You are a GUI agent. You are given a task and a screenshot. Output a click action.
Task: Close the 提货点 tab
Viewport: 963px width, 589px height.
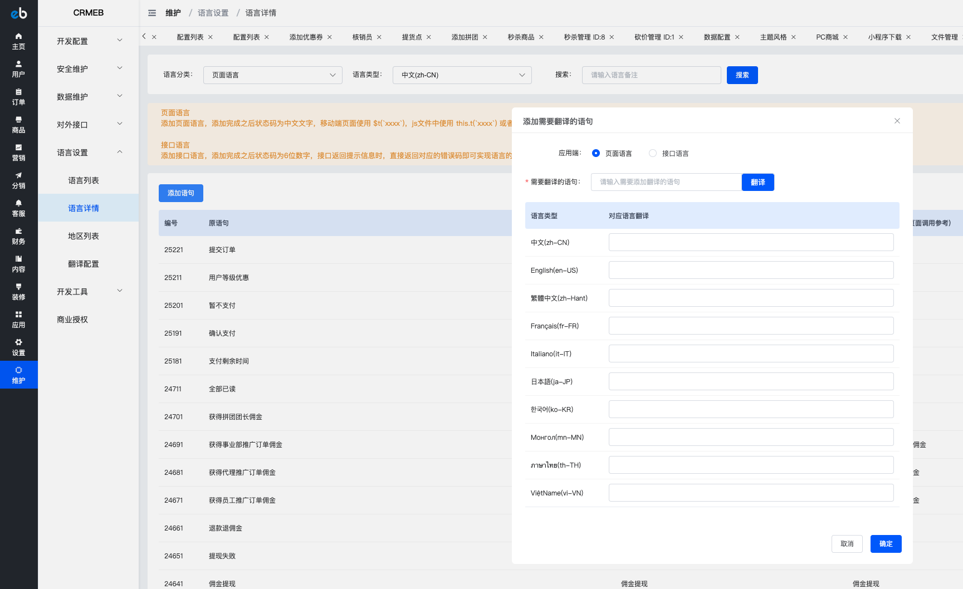(429, 37)
